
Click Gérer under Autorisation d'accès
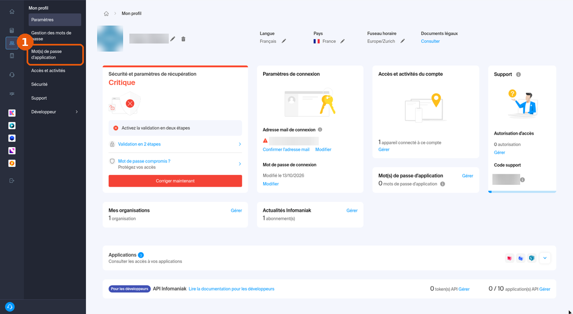499,152
